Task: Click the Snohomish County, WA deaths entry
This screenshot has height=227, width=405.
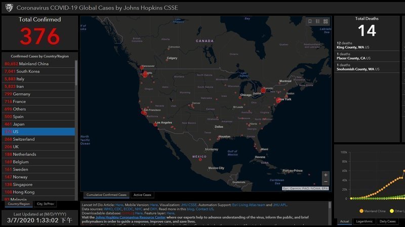Action: click(367, 67)
